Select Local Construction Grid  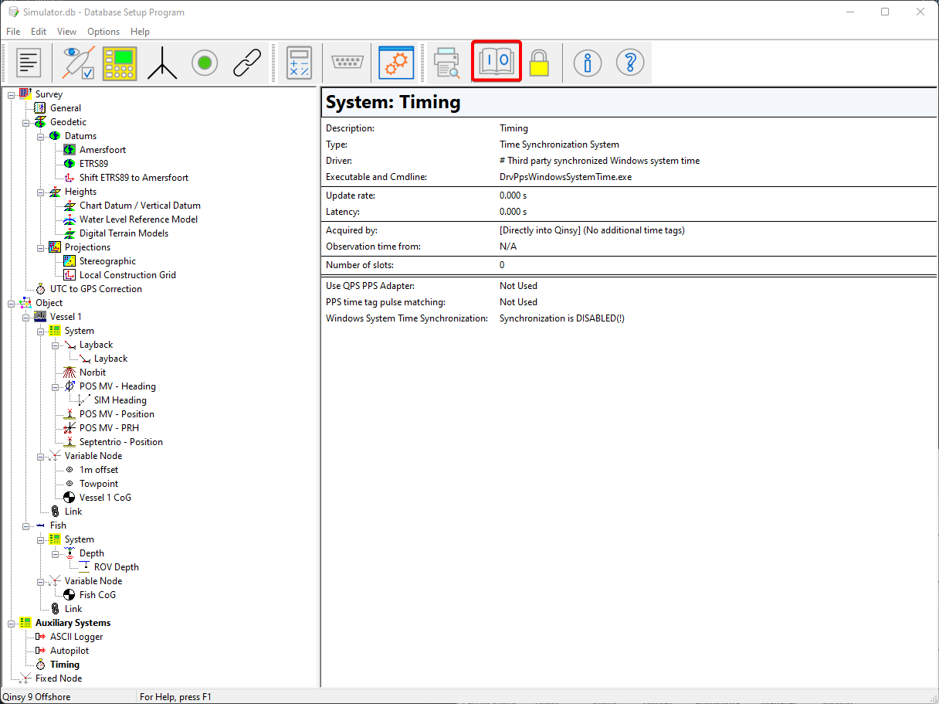click(x=127, y=275)
